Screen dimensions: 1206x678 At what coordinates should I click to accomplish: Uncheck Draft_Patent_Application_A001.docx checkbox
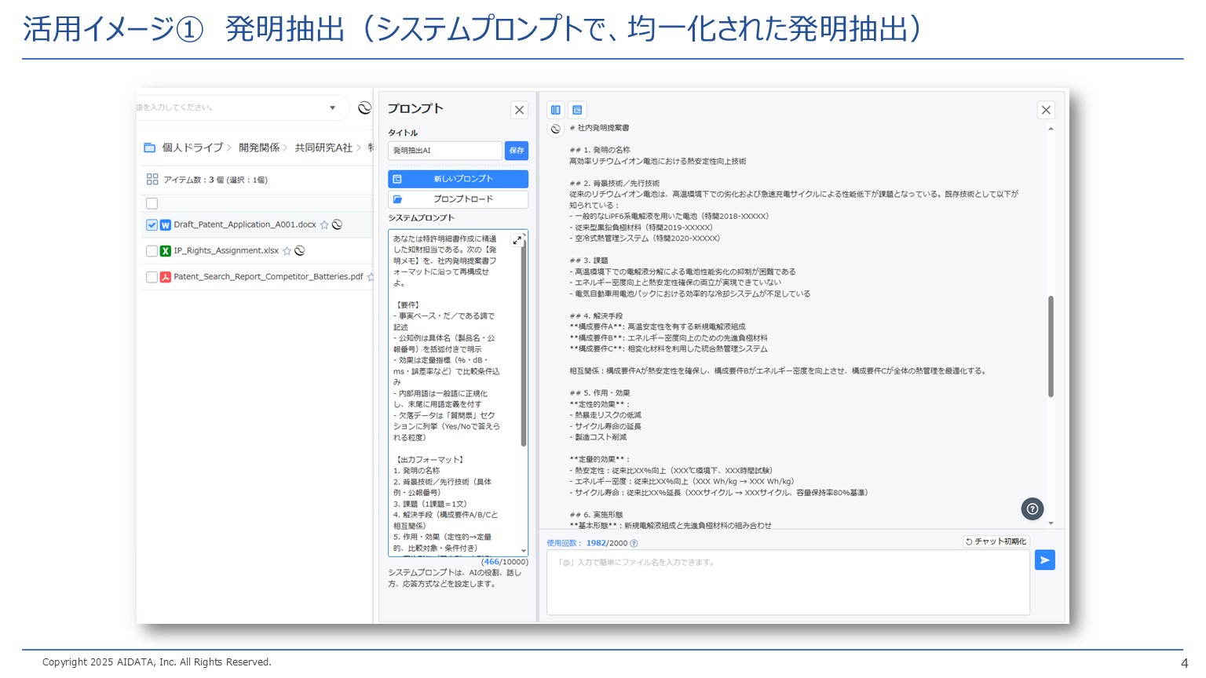click(x=152, y=225)
